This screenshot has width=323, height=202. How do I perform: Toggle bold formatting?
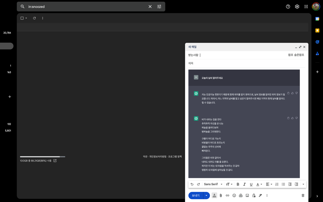pyautogui.click(x=238, y=184)
